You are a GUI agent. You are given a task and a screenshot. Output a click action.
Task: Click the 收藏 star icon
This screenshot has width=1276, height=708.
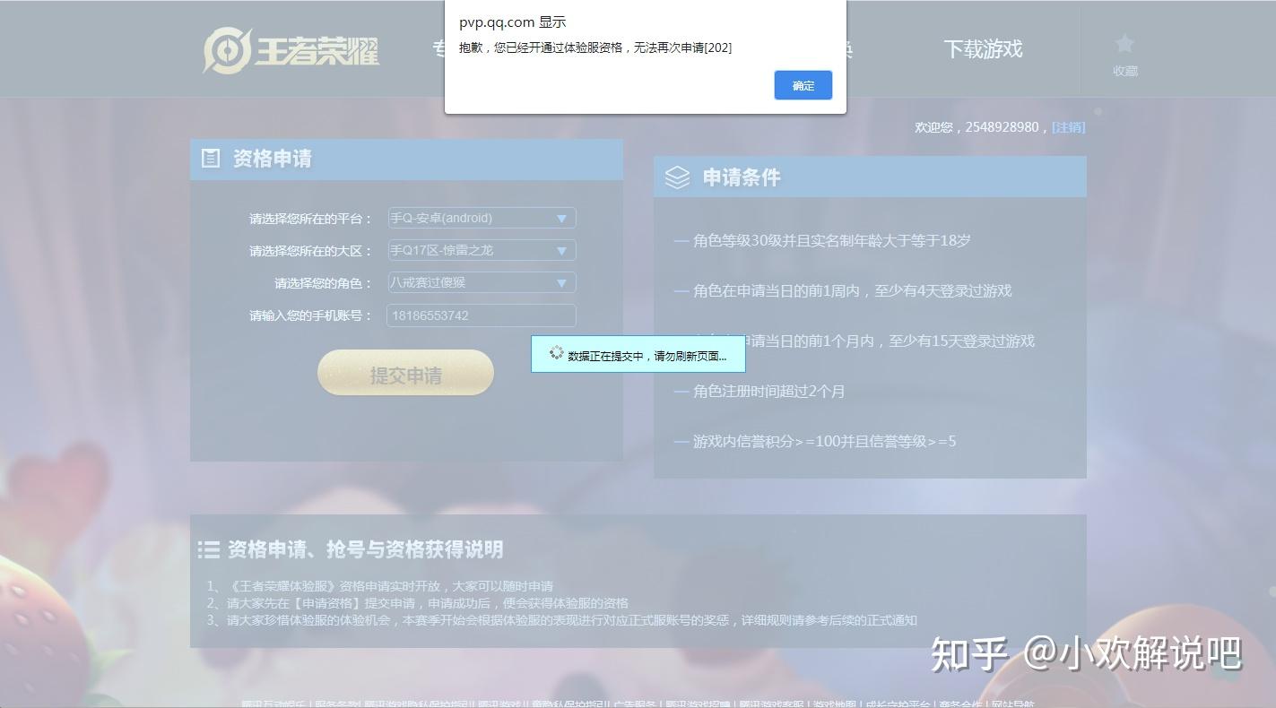click(x=1124, y=44)
